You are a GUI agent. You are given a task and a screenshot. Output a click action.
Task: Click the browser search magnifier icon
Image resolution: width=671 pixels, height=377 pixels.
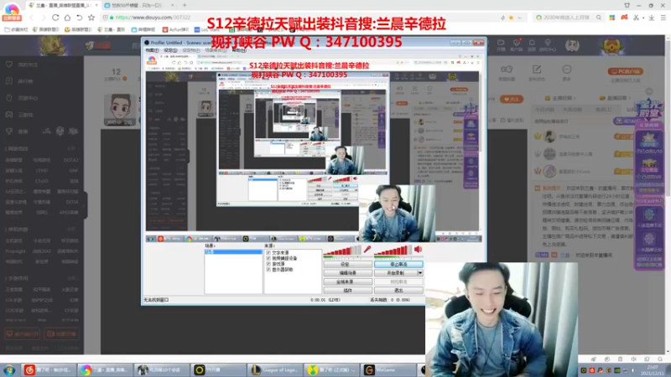click(599, 18)
